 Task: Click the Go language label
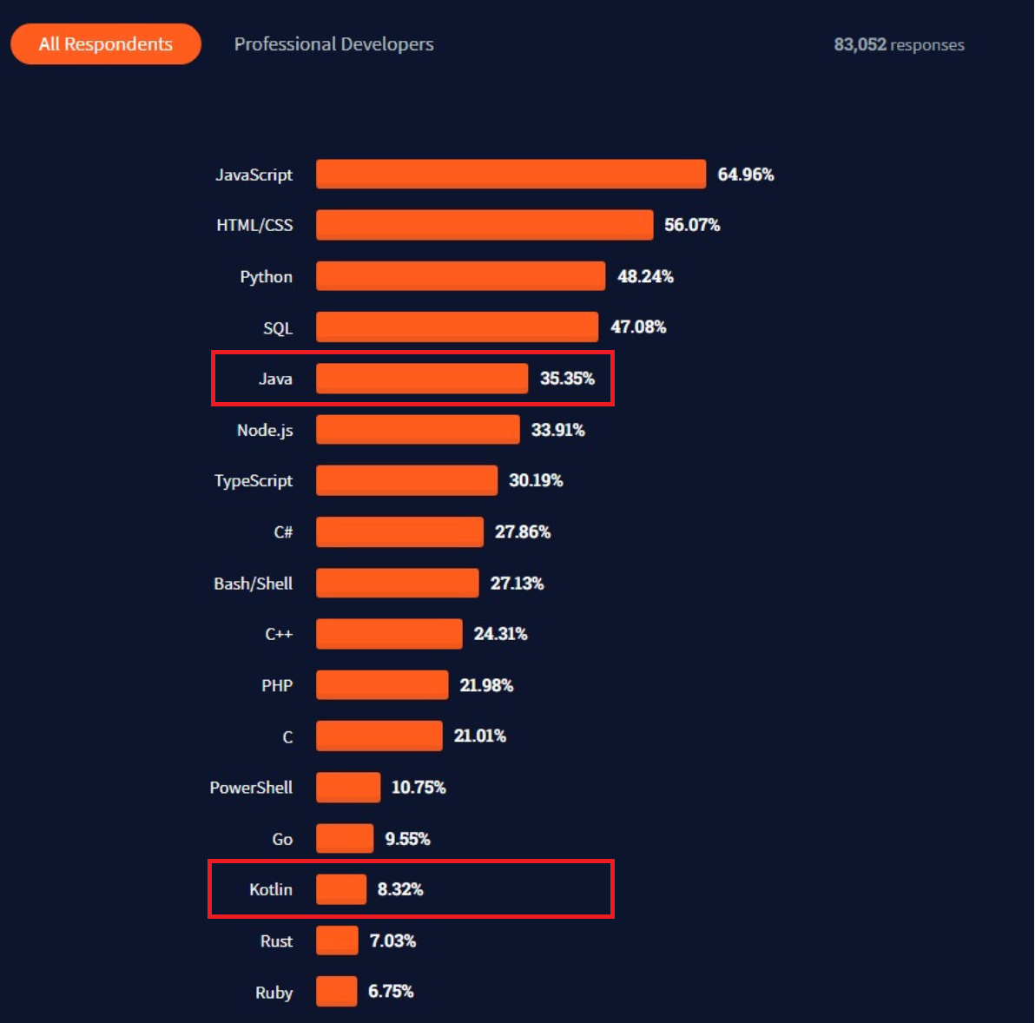pos(282,840)
